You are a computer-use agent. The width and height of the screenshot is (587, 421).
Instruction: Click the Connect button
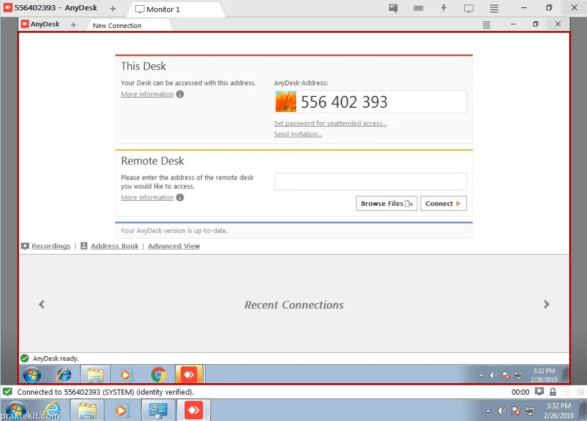click(443, 204)
